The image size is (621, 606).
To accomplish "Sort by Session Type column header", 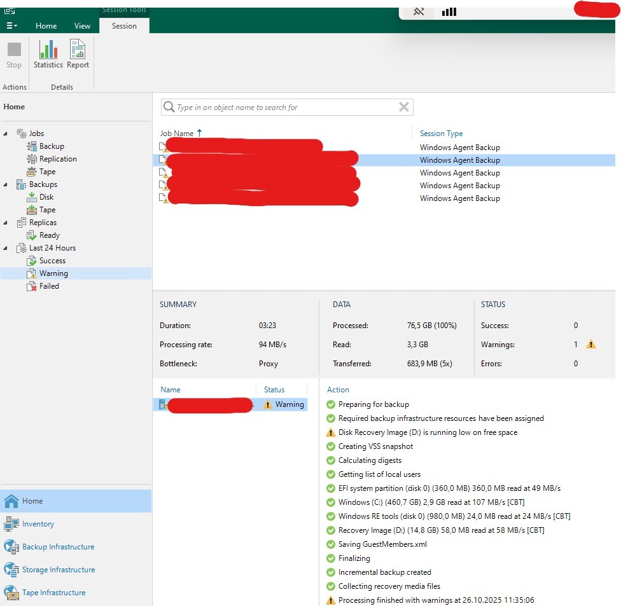I will coord(441,134).
